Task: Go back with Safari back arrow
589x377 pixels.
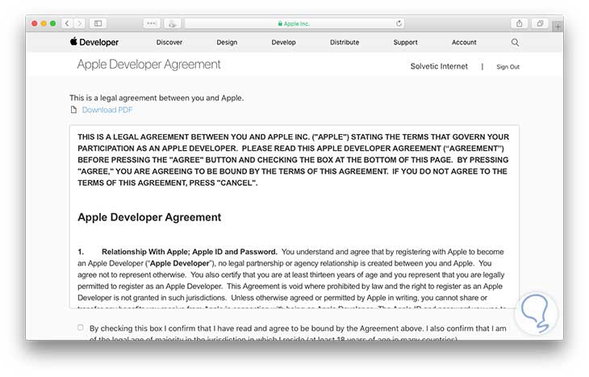Action: [67, 23]
